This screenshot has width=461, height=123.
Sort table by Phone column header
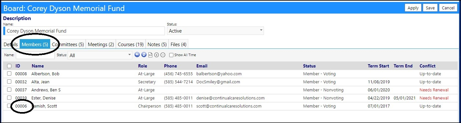click(x=170, y=66)
